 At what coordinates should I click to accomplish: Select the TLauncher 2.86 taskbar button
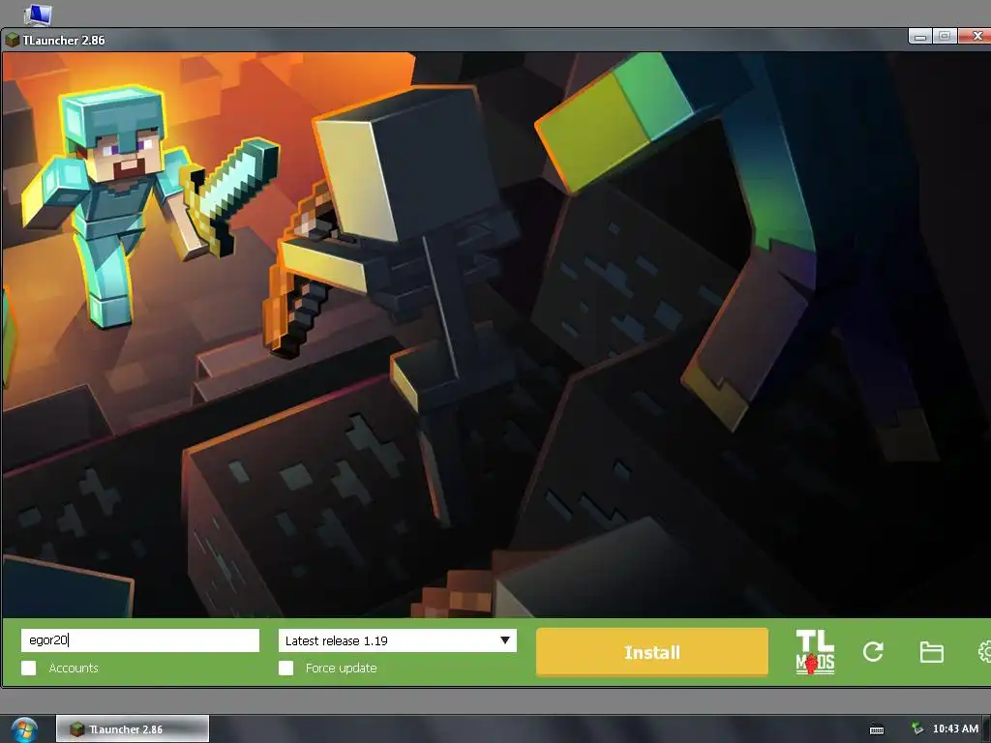coord(133,729)
